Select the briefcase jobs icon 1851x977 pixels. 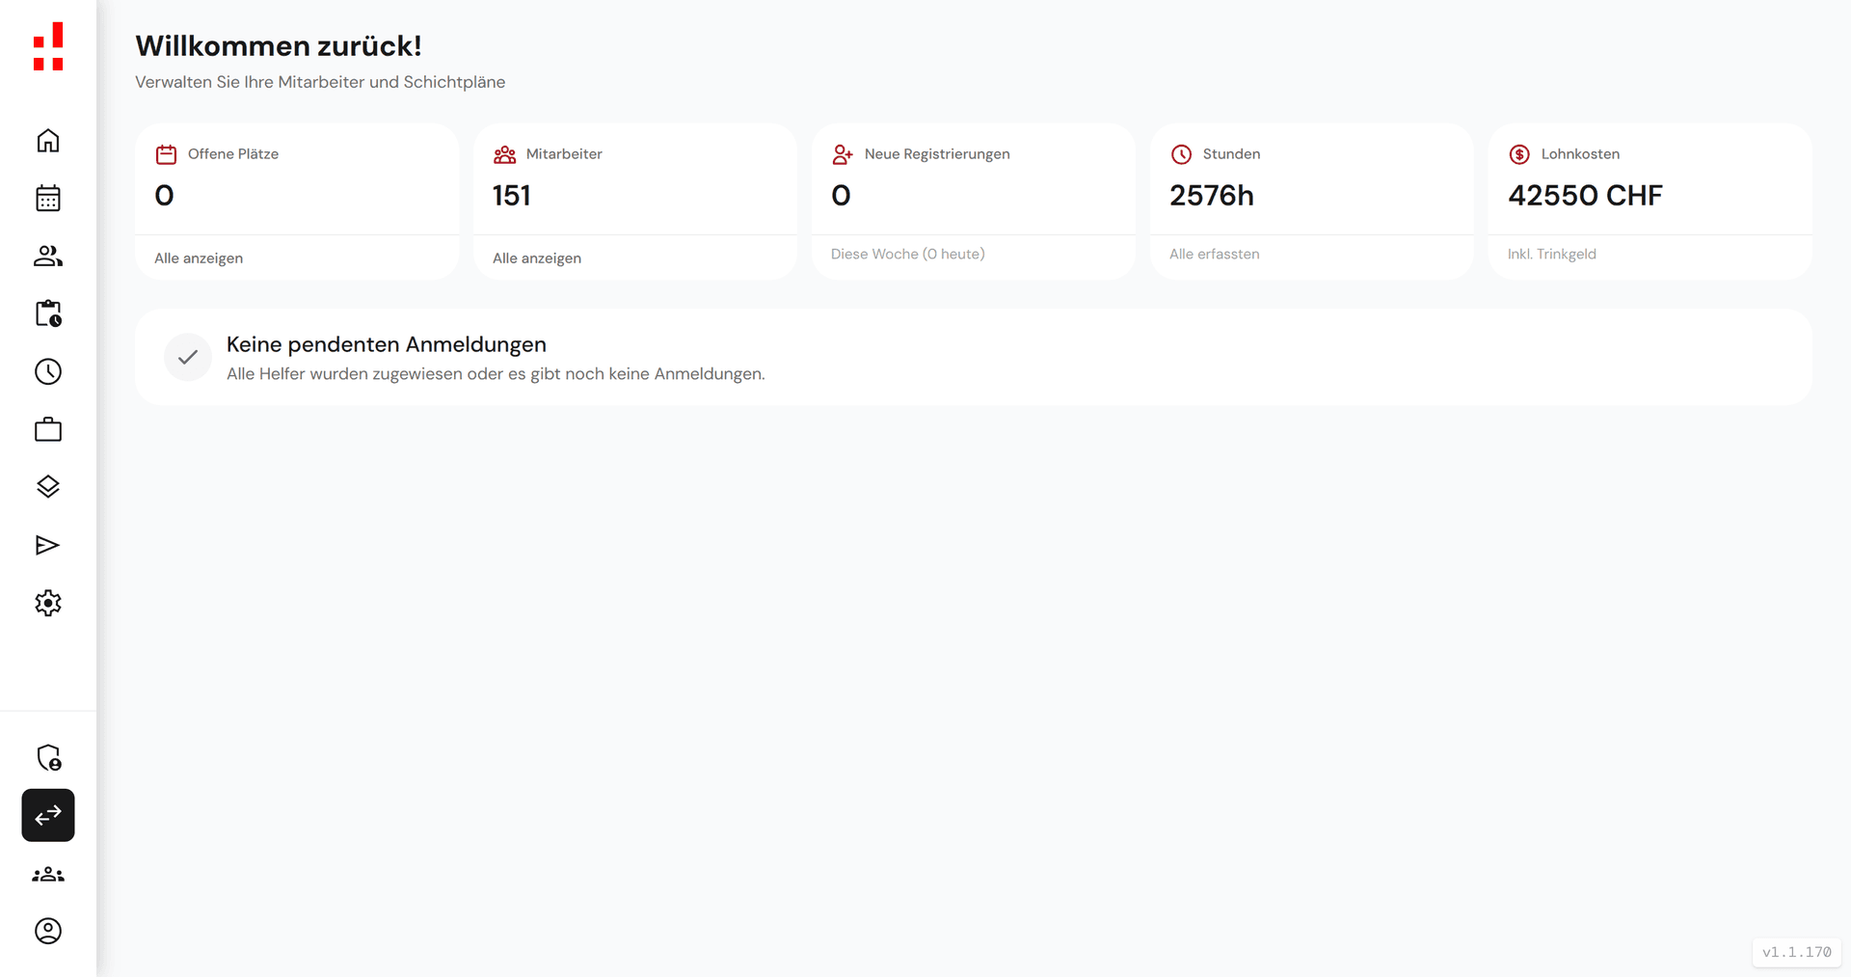[x=47, y=429]
